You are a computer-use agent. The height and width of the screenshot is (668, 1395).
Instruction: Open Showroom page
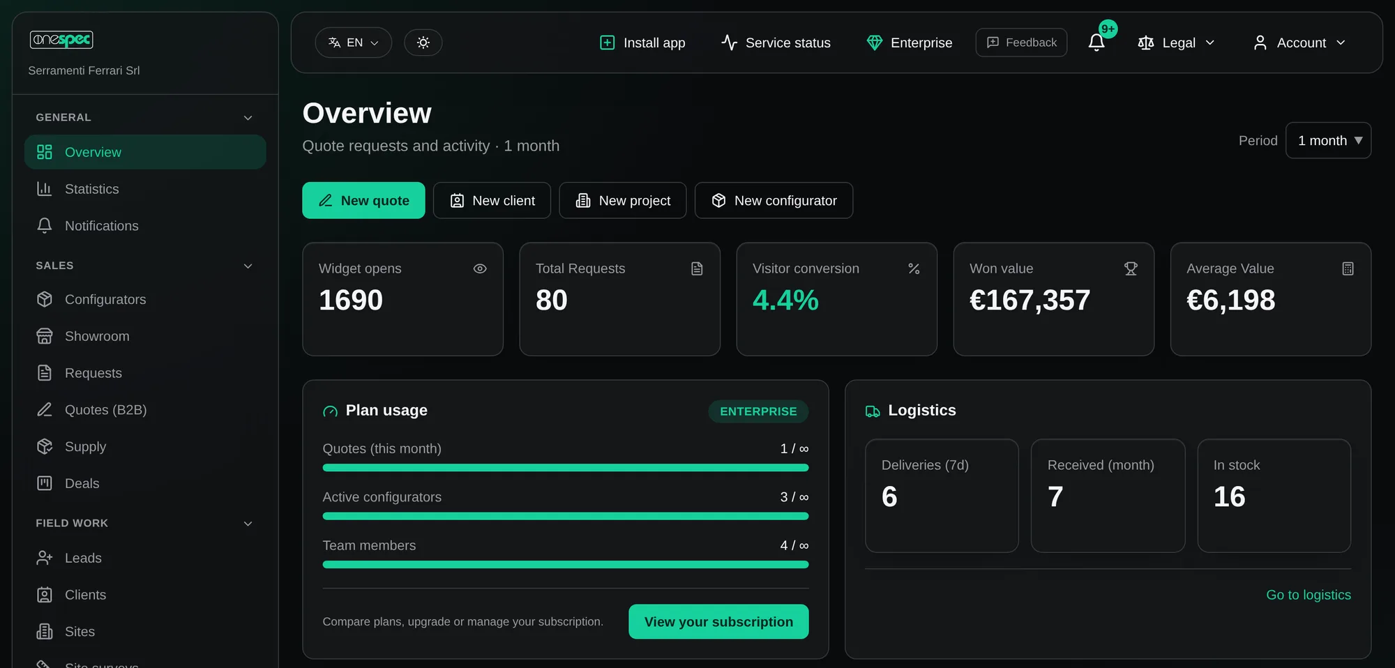[x=145, y=336]
